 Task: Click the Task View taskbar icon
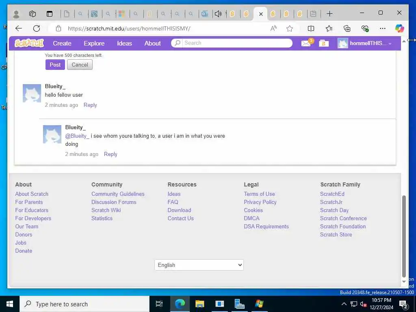tap(159, 304)
